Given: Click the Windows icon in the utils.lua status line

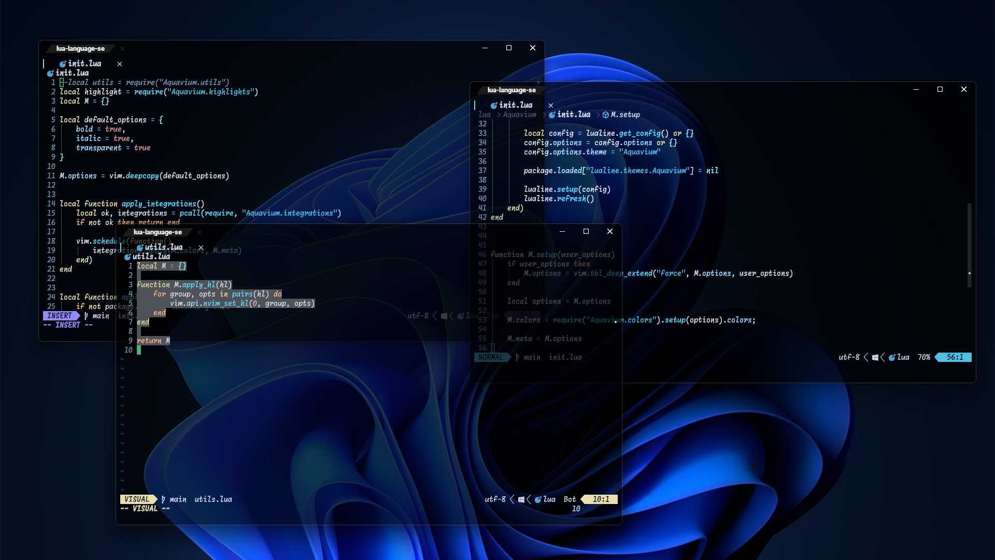Looking at the screenshot, I should tap(521, 499).
